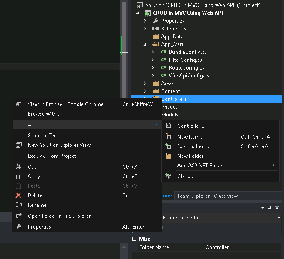Click the App_Data folder icon
This screenshot has width=284, height=259.
click(x=156, y=37)
